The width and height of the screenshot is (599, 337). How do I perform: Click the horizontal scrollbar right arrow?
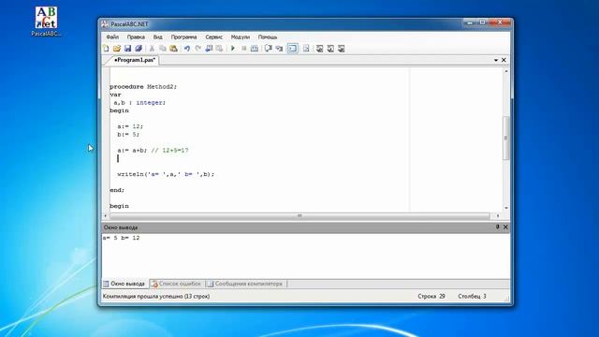(x=497, y=216)
